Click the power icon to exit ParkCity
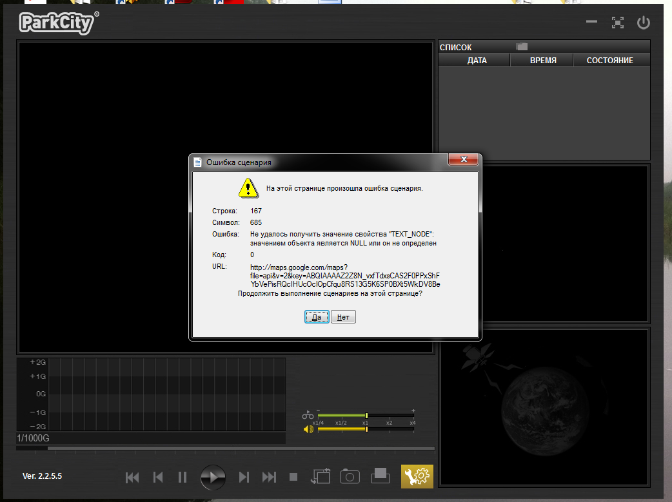 (643, 23)
